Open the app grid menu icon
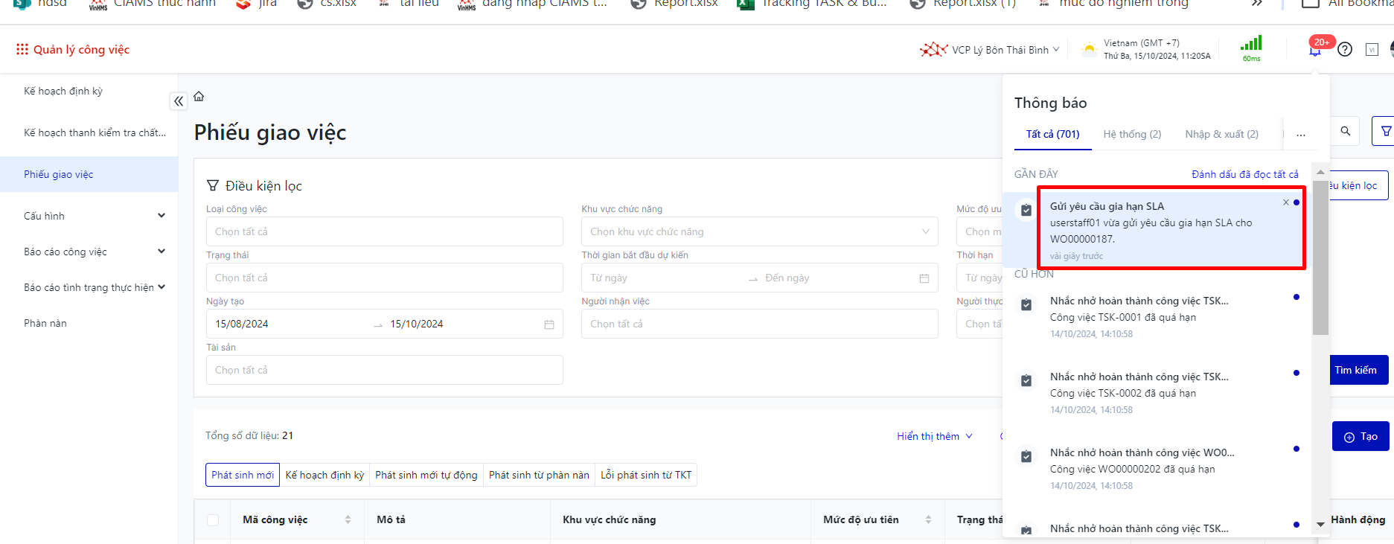 point(22,49)
